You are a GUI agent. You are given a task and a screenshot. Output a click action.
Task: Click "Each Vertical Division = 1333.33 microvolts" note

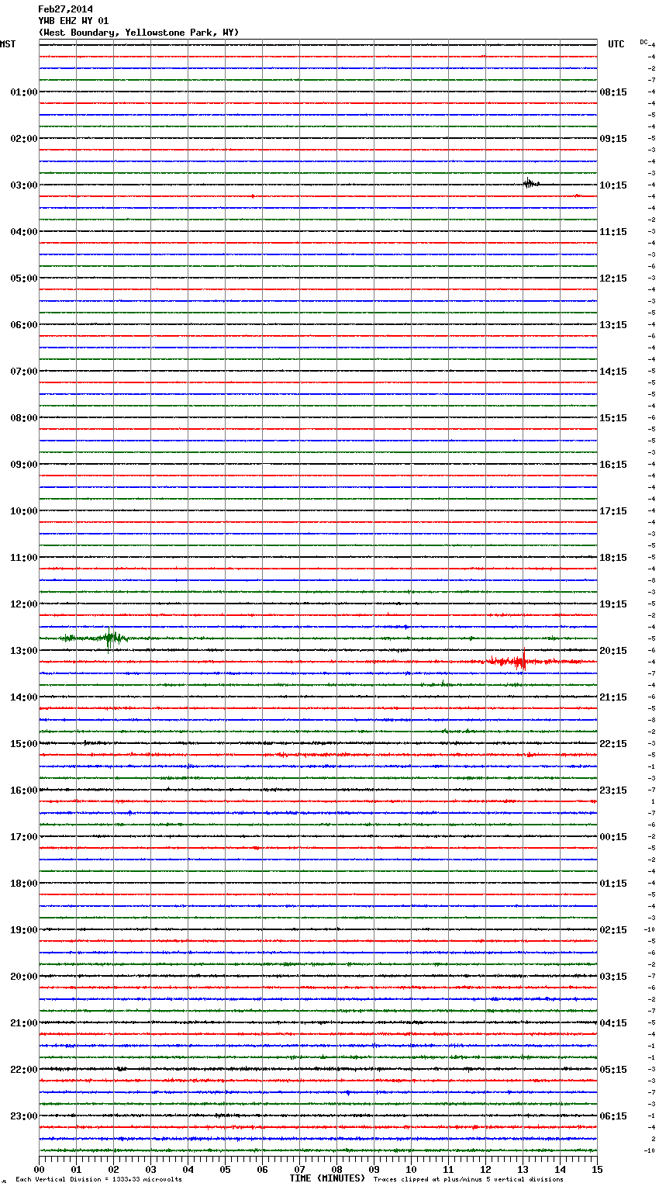pos(98,1180)
